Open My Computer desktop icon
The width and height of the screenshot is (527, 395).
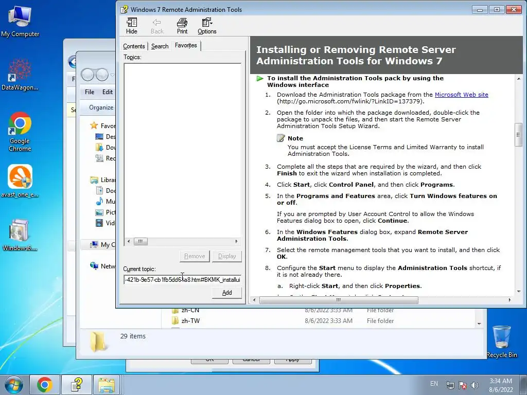[x=20, y=22]
